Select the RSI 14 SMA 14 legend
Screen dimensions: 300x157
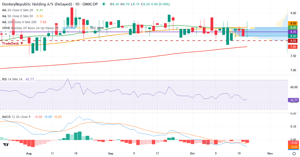12,79
